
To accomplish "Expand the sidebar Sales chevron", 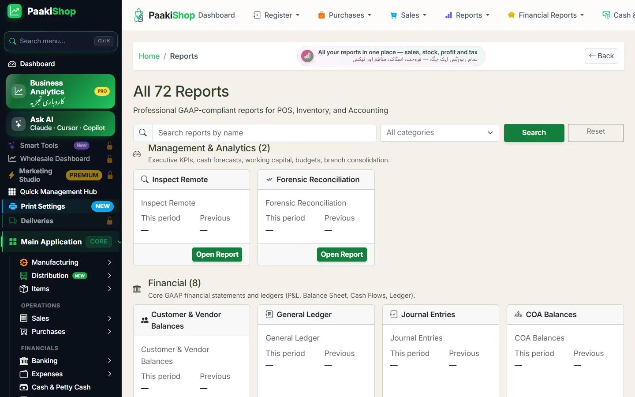I will (x=109, y=318).
